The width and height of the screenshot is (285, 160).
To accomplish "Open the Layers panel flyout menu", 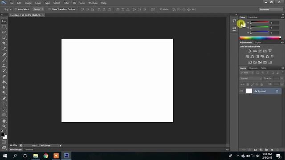I will pyautogui.click(x=282, y=68).
